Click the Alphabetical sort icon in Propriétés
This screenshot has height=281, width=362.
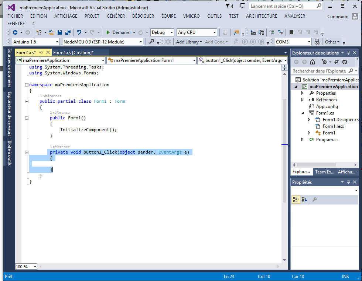coord(304,200)
